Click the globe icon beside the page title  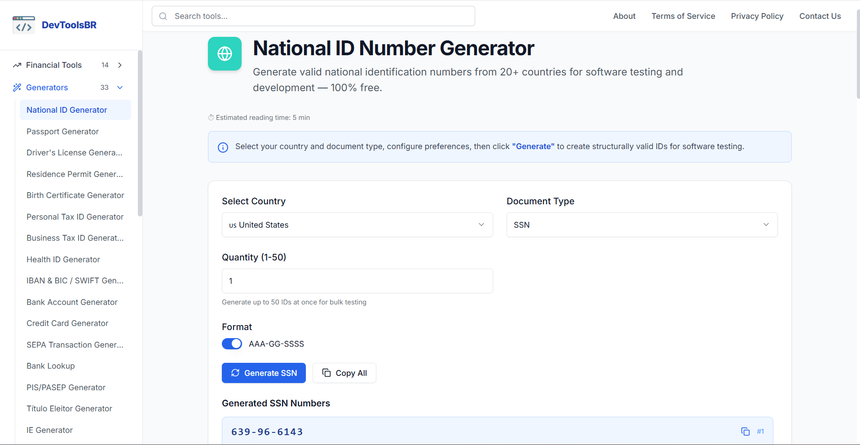[x=225, y=54]
